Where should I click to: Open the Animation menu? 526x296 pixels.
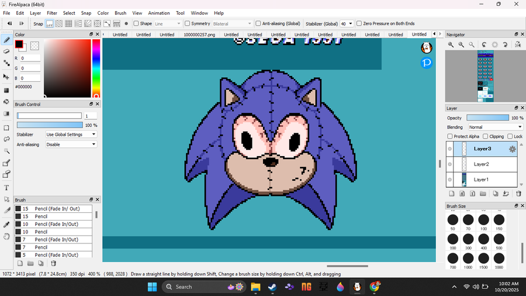point(158,13)
